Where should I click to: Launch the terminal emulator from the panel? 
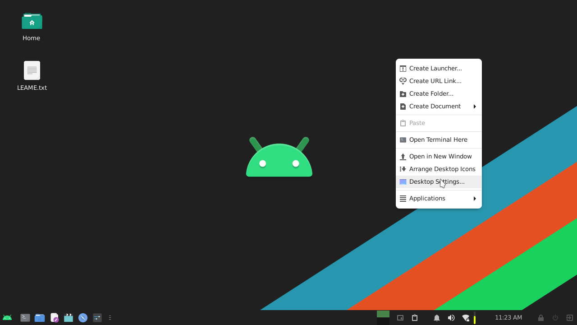click(x=25, y=318)
